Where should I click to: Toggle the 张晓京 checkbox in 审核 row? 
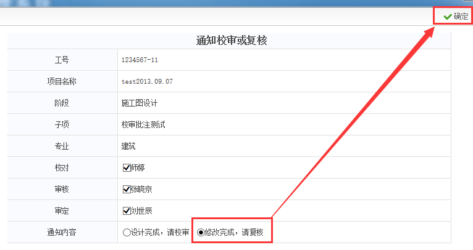pos(127,189)
